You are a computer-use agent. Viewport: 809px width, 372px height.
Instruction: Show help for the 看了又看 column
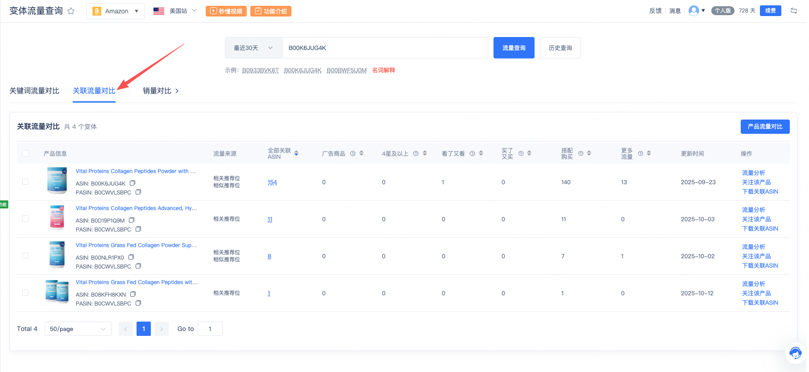[x=472, y=153]
